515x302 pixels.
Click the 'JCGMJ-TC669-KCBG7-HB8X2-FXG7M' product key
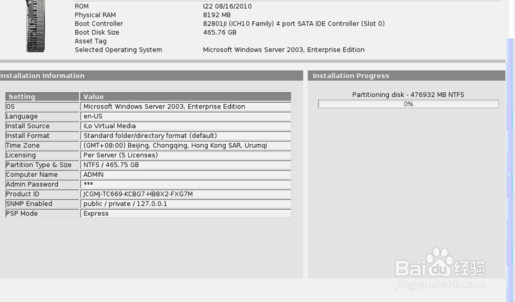coord(138,194)
